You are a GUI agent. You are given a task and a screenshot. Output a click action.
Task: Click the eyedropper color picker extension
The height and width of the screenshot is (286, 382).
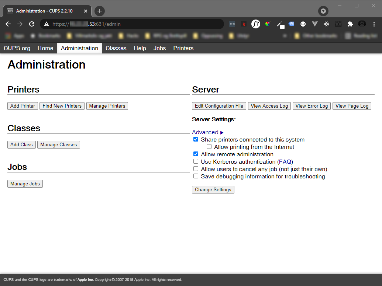[x=280, y=25]
